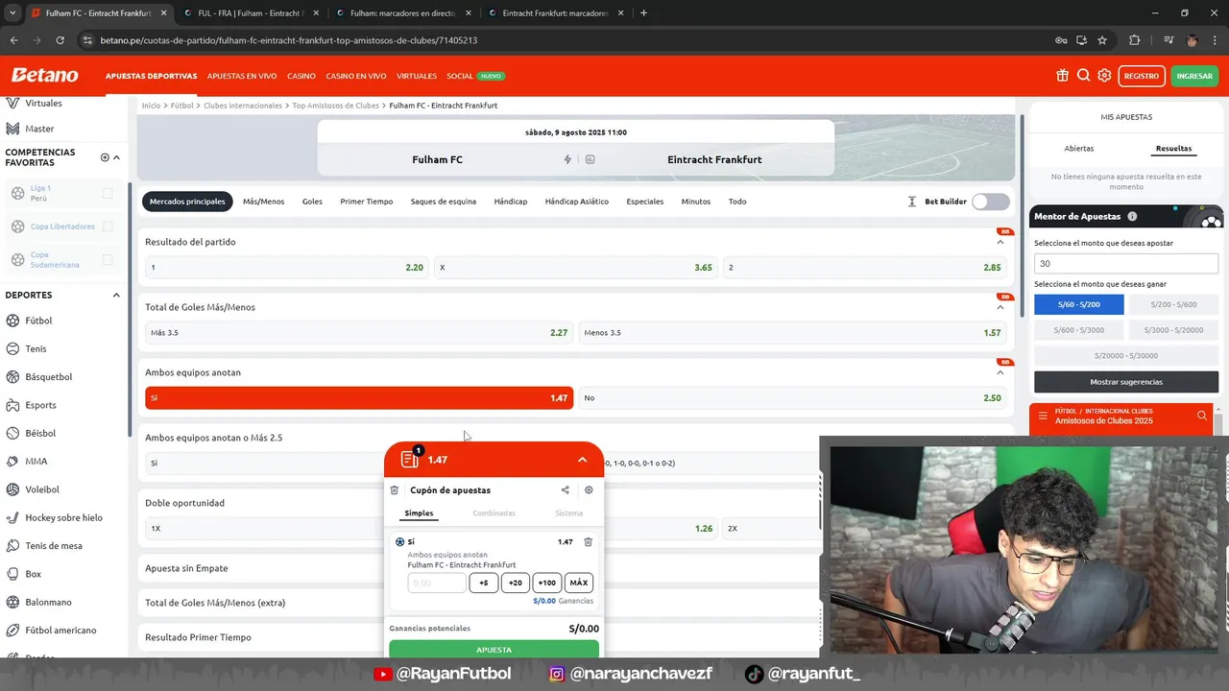Open the Apuestas en vivo menu
Screen dimensions: 1229x691
pos(242,76)
